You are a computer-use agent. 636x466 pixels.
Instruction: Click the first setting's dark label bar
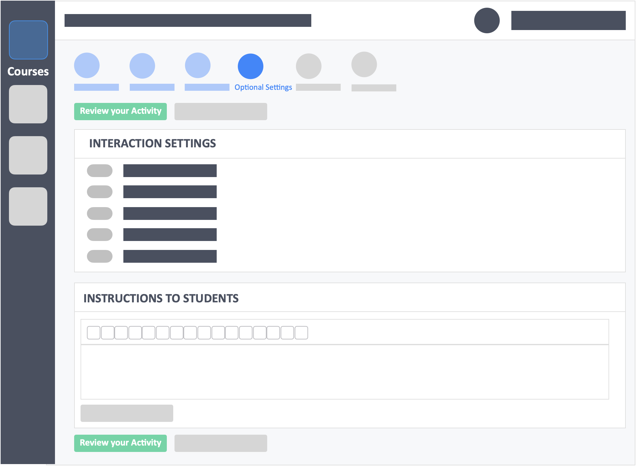tap(170, 171)
